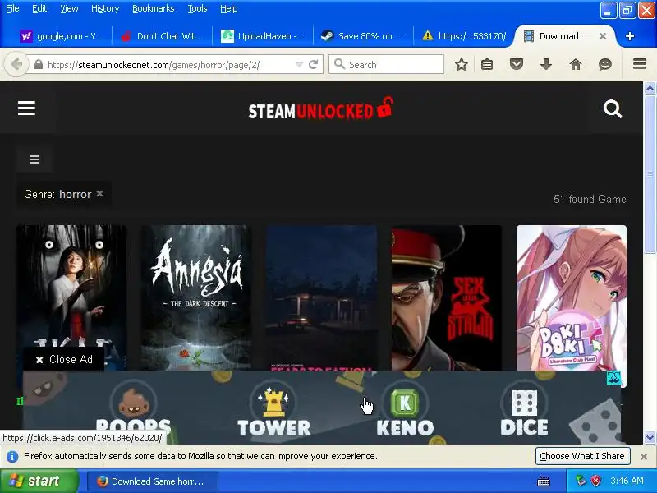Switch to the https:/...533170/ warning tab

464,36
